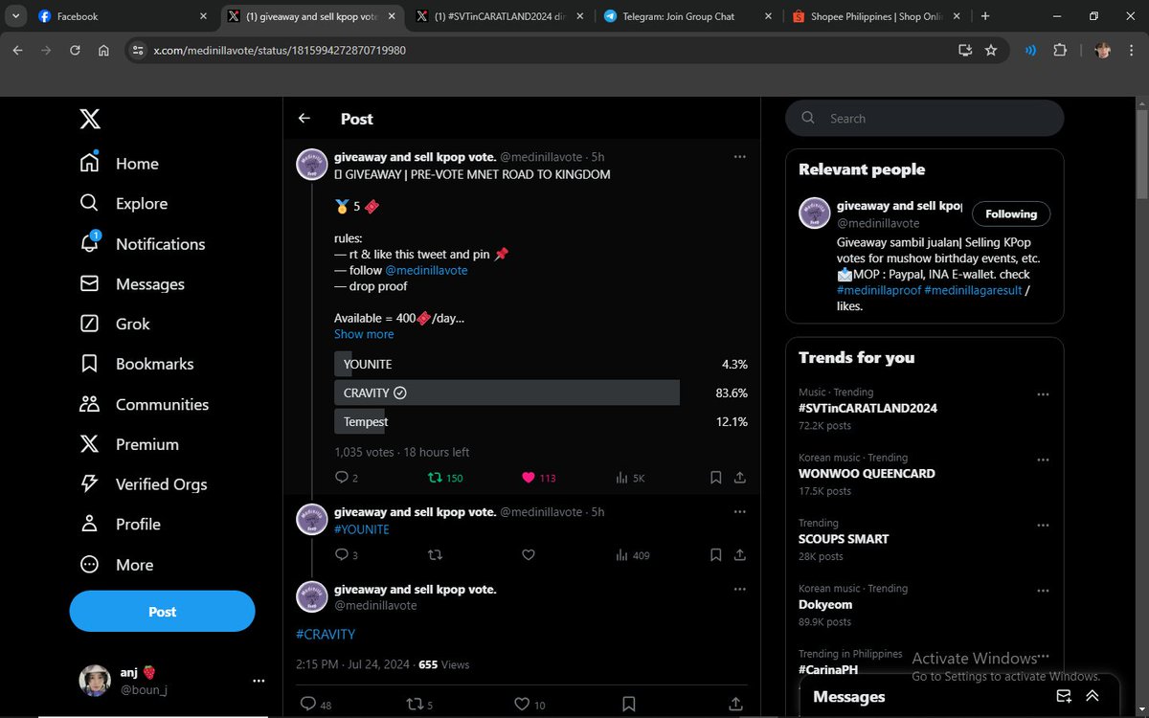View analytics showing 409 views
The width and height of the screenshot is (1149, 718).
(632, 554)
